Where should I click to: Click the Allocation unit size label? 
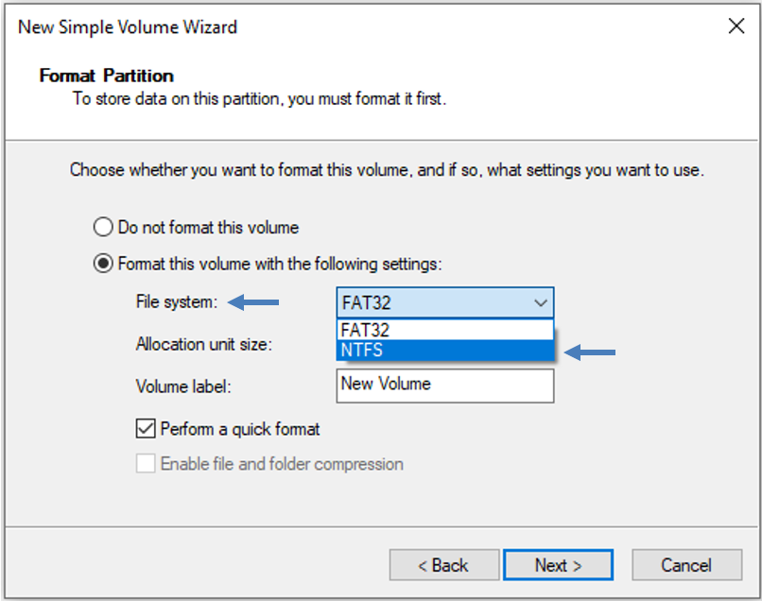pyautogui.click(x=203, y=344)
